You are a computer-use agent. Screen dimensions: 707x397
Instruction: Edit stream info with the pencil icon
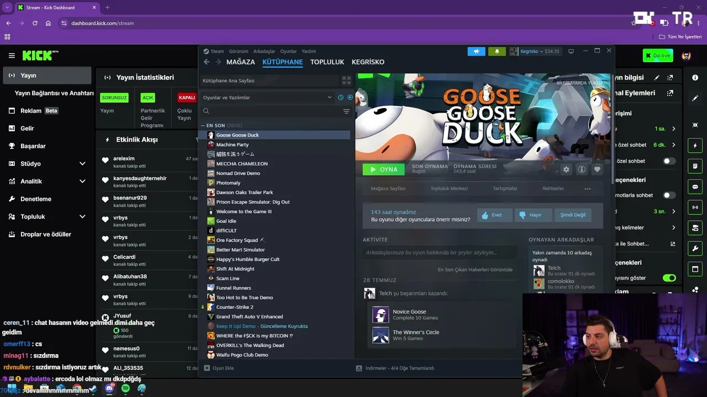657,78
